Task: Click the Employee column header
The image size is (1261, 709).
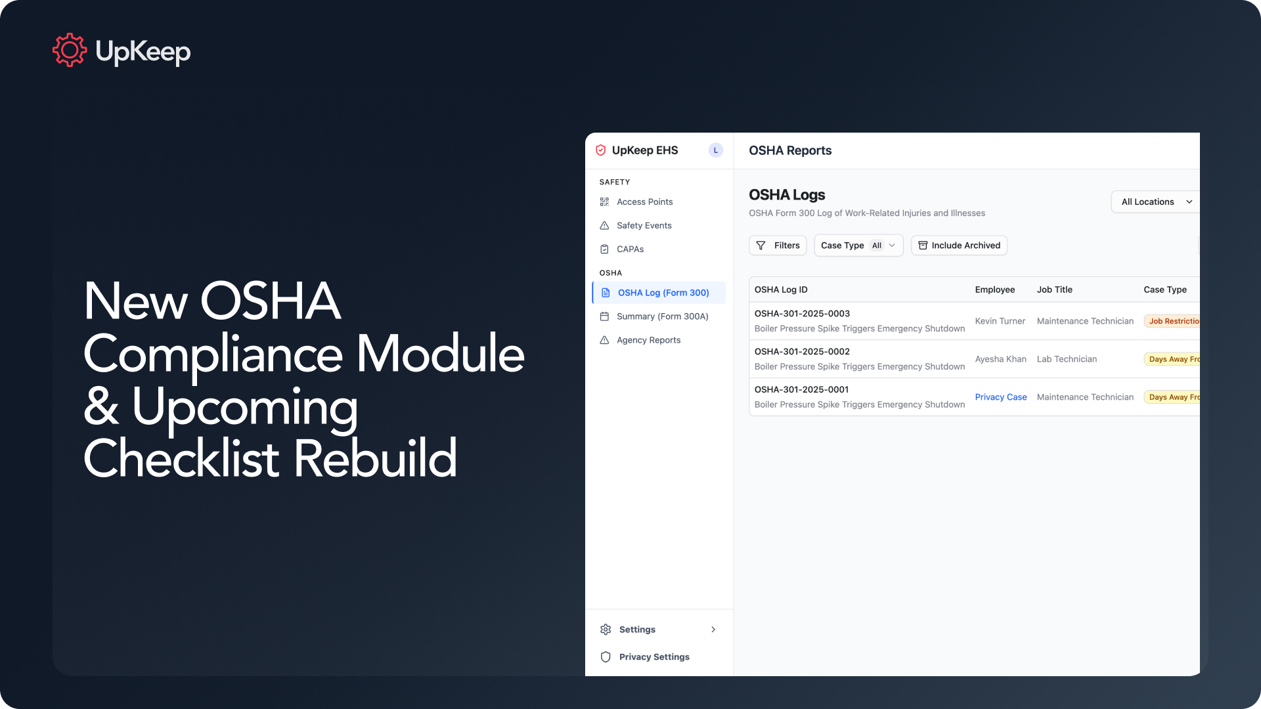Action: tap(994, 290)
